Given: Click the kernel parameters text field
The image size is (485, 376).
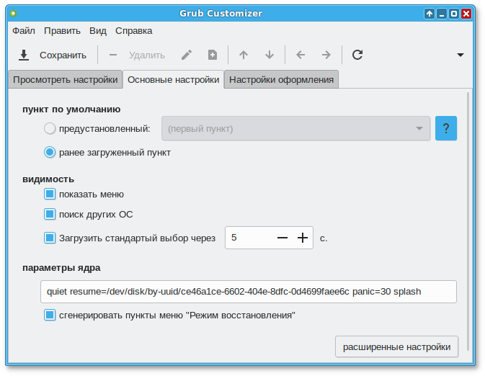Looking at the screenshot, I should 249,292.
